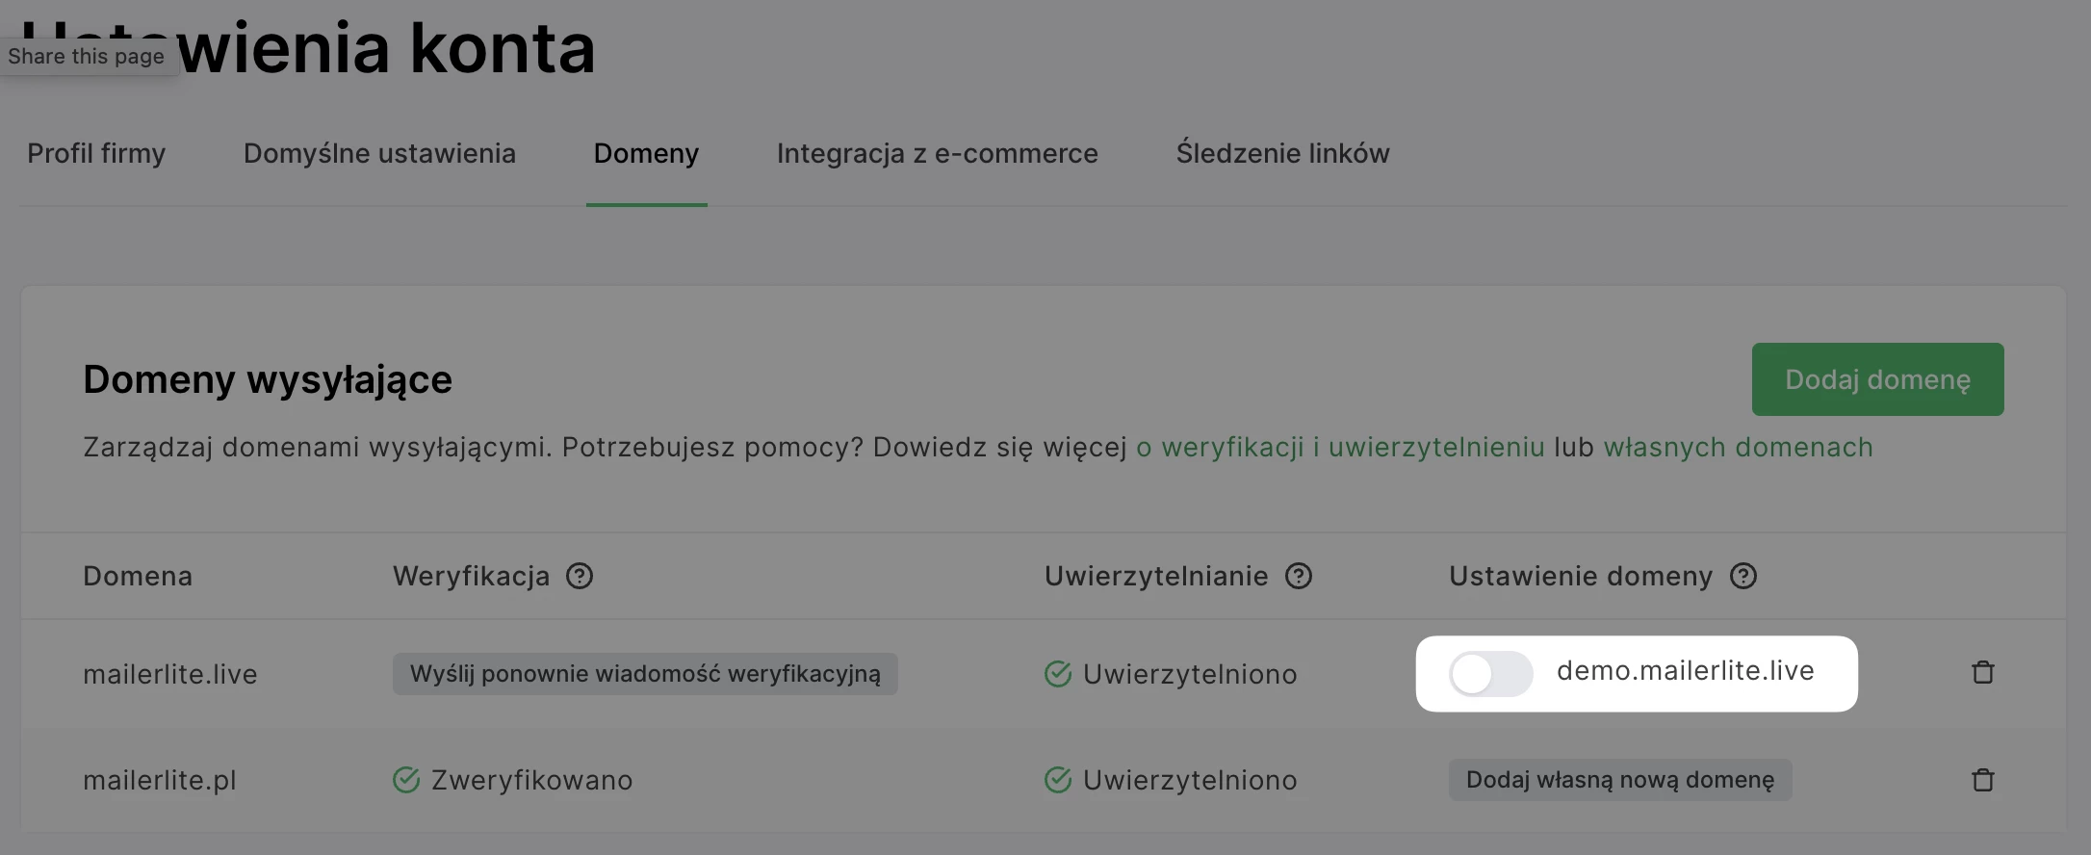This screenshot has width=2091, height=855.
Task: Open the weryfikacji i uwierzytelnieniu link
Action: [1340, 448]
